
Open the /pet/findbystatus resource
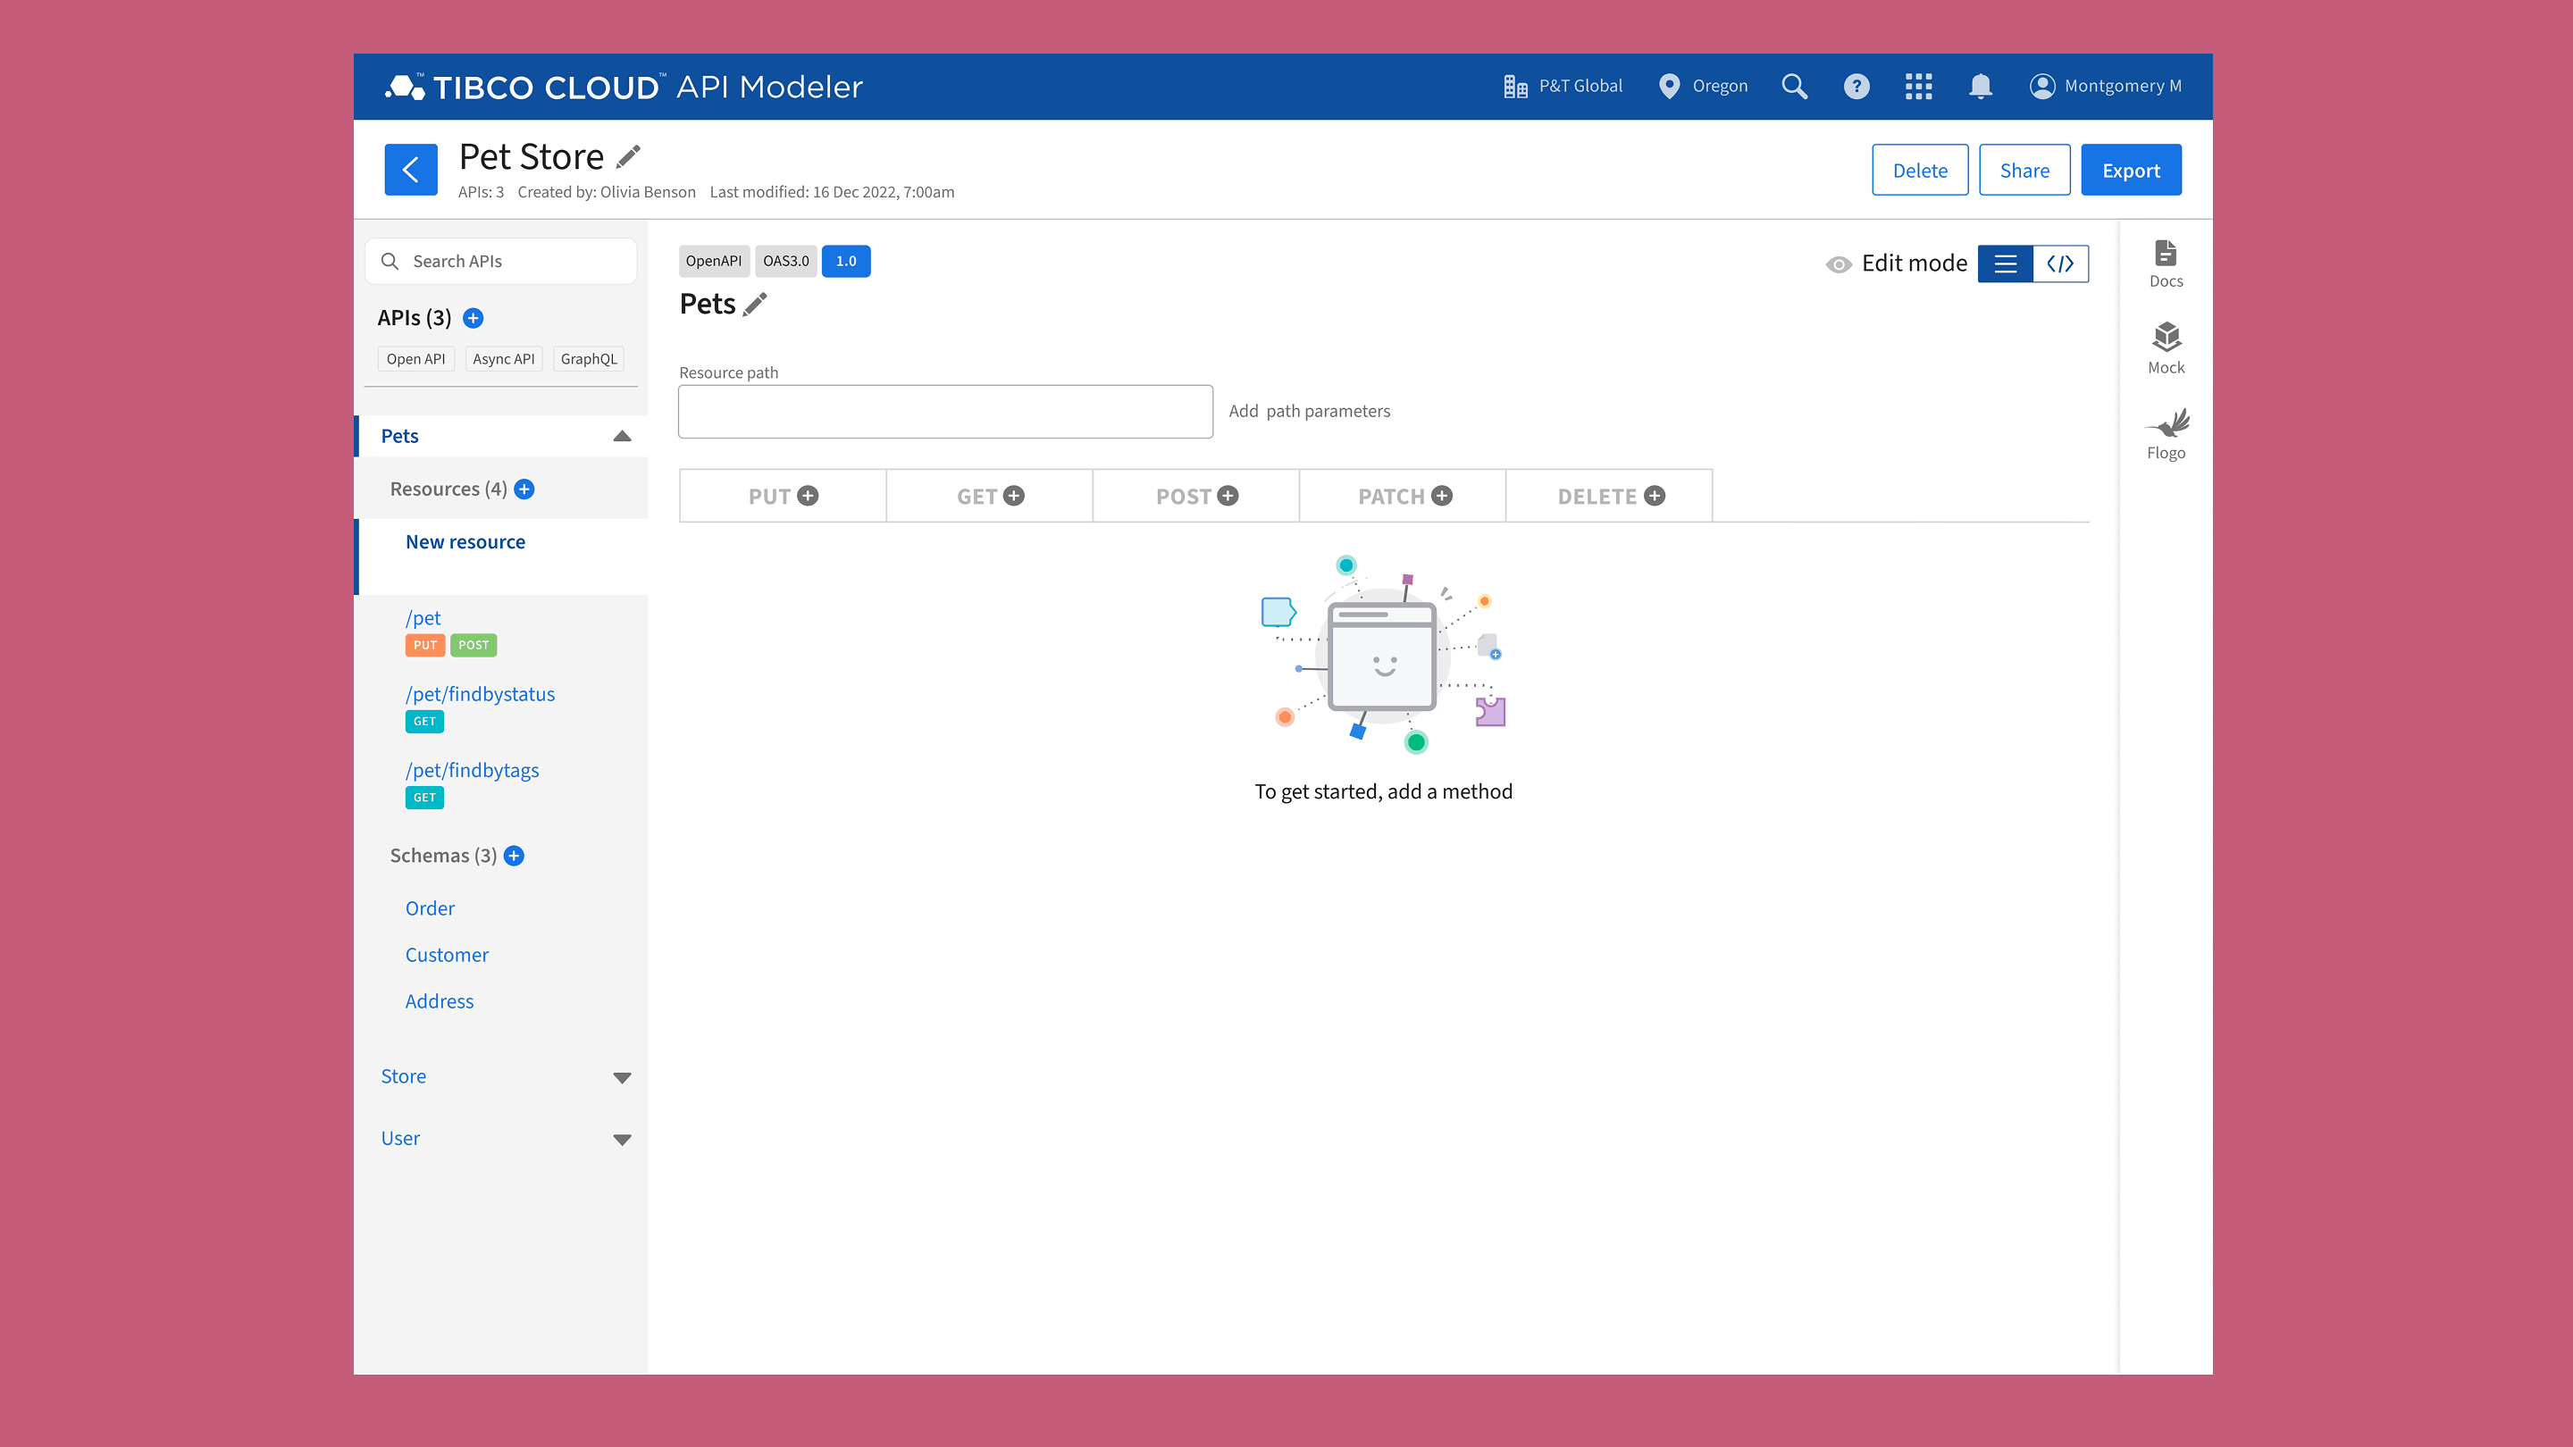481,694
